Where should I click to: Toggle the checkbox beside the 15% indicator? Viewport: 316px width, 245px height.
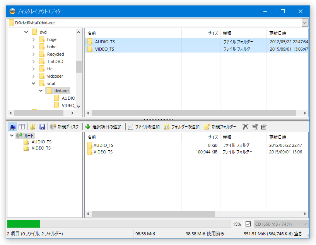pyautogui.click(x=248, y=224)
